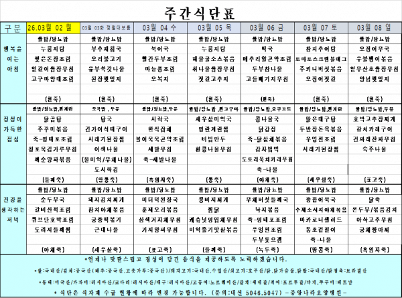Select the 03월 04 수 column header
Viewport: 402px width, 298px height.
pyautogui.click(x=160, y=28)
